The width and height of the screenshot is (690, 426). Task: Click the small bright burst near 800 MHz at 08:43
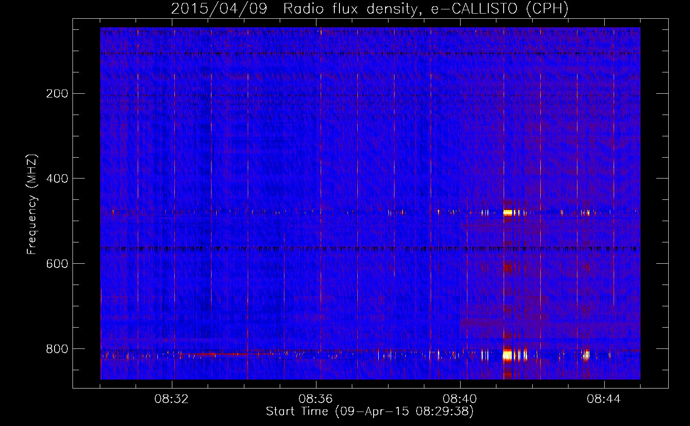(x=586, y=355)
